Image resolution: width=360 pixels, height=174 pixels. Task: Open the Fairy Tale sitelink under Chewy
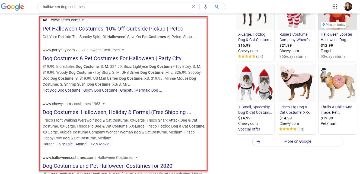tap(65, 144)
